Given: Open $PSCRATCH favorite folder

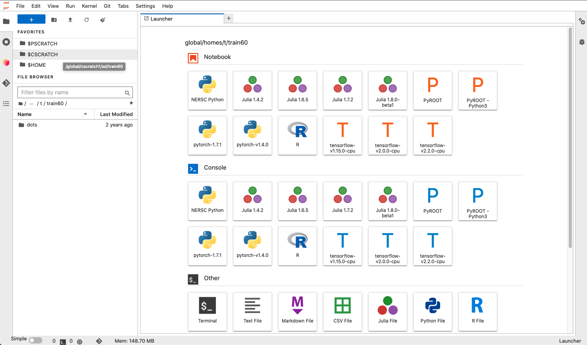Looking at the screenshot, I should (x=75, y=43).
